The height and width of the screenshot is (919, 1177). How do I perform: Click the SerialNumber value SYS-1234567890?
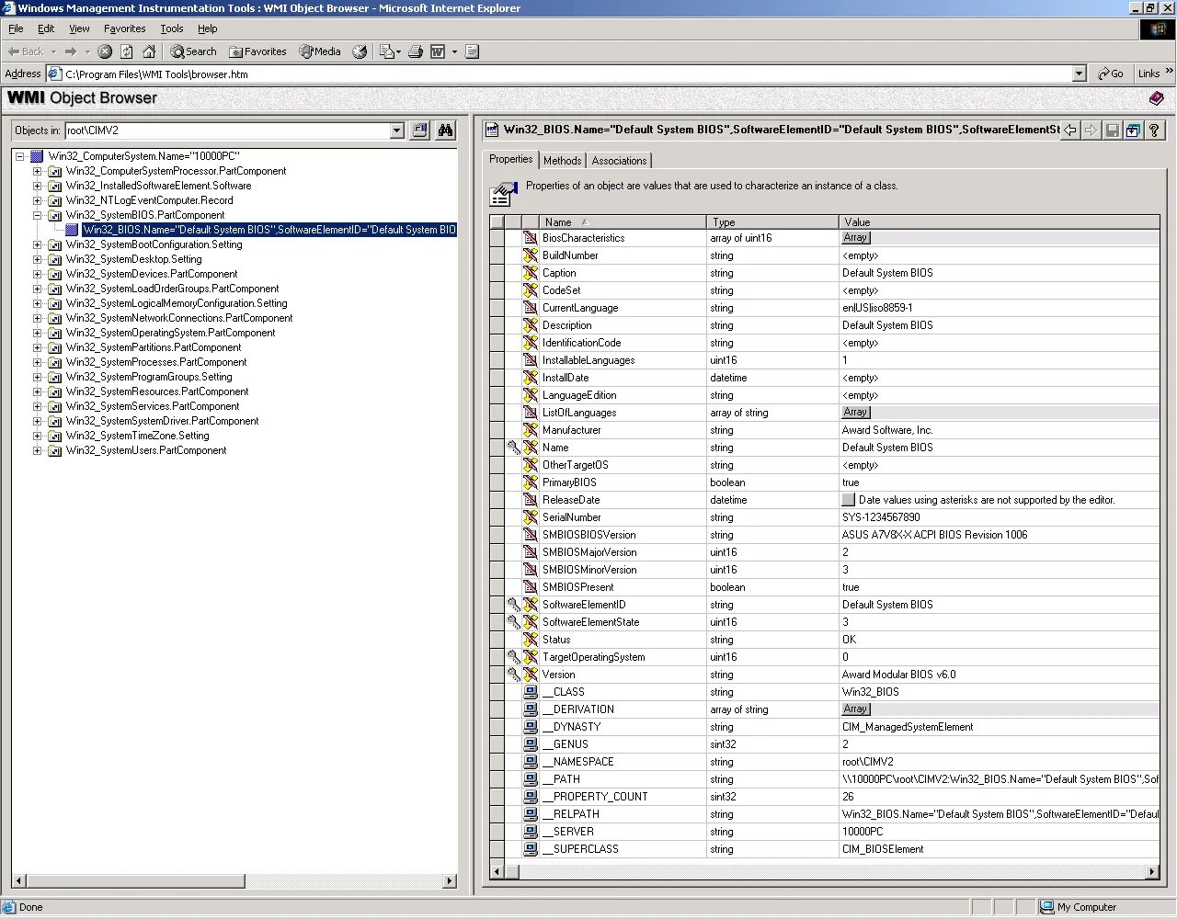click(881, 517)
